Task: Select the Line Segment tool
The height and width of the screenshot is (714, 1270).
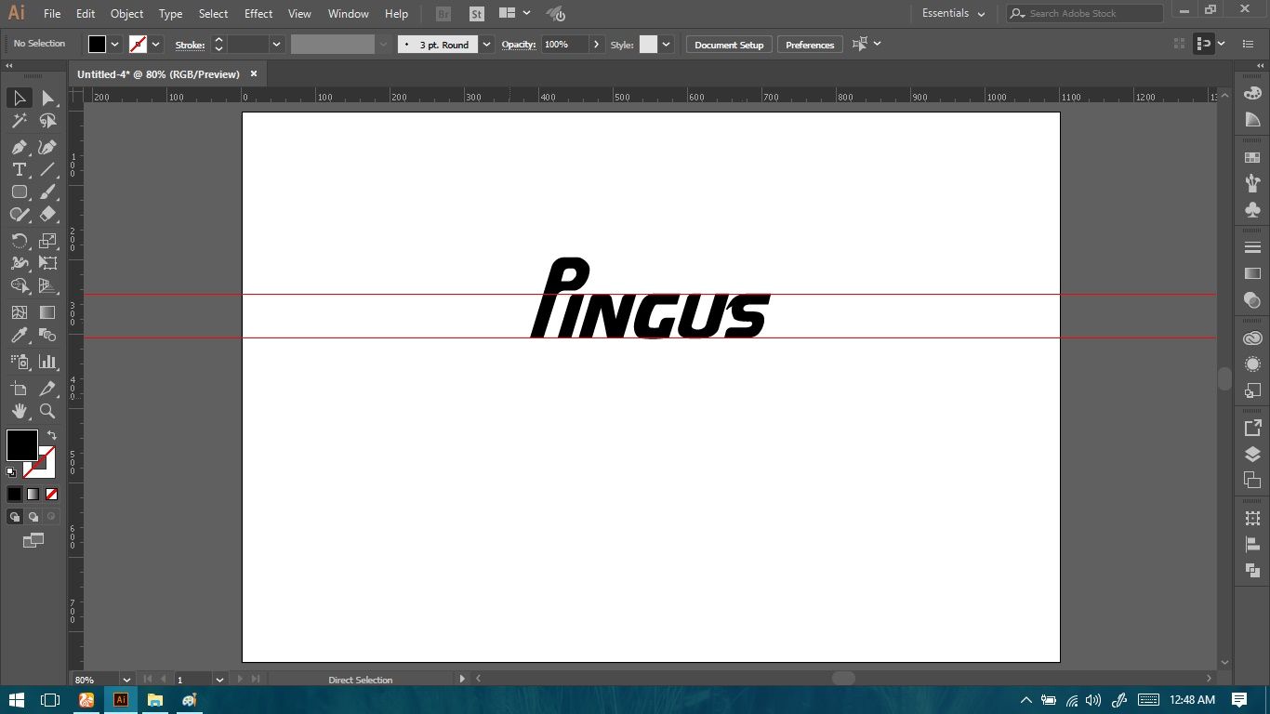Action: click(x=47, y=169)
